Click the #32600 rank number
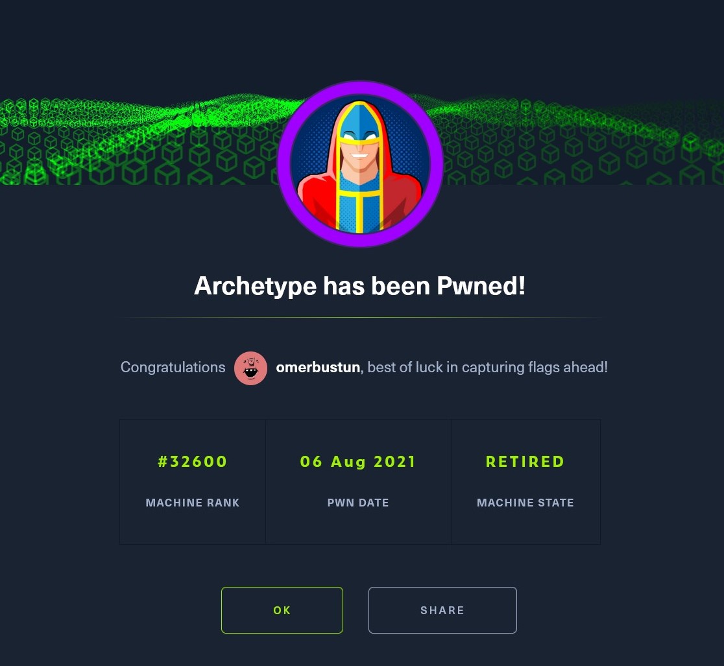Image resolution: width=724 pixels, height=666 pixels. pyautogui.click(x=193, y=462)
